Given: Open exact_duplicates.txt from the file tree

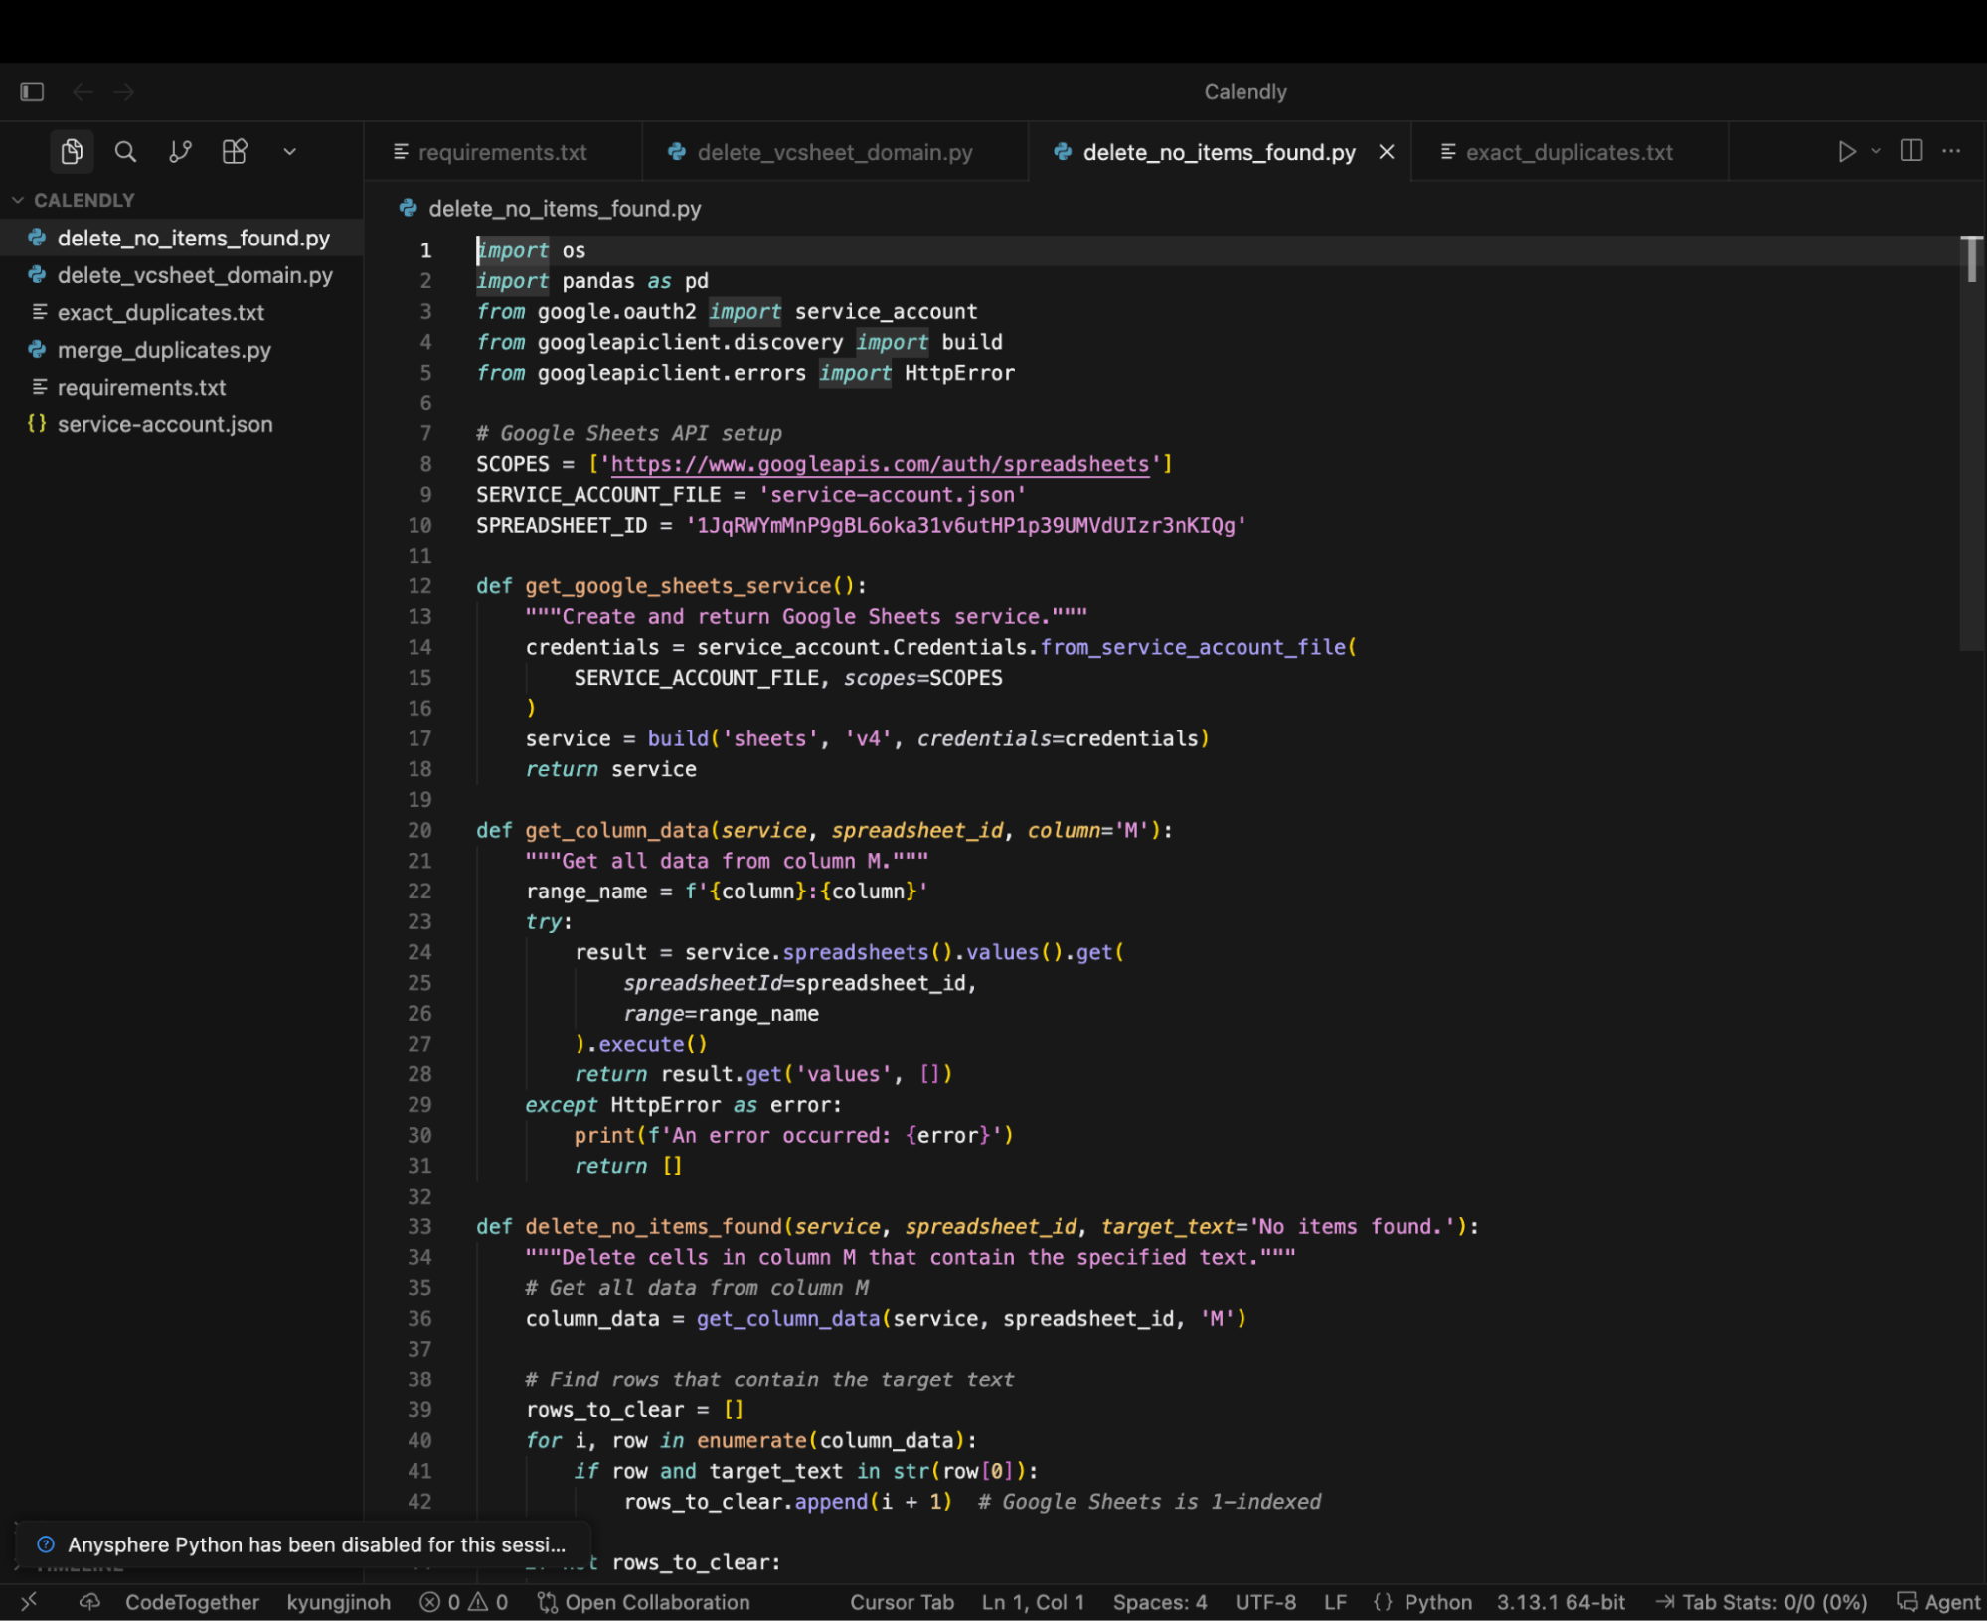Looking at the screenshot, I should [x=181, y=313].
